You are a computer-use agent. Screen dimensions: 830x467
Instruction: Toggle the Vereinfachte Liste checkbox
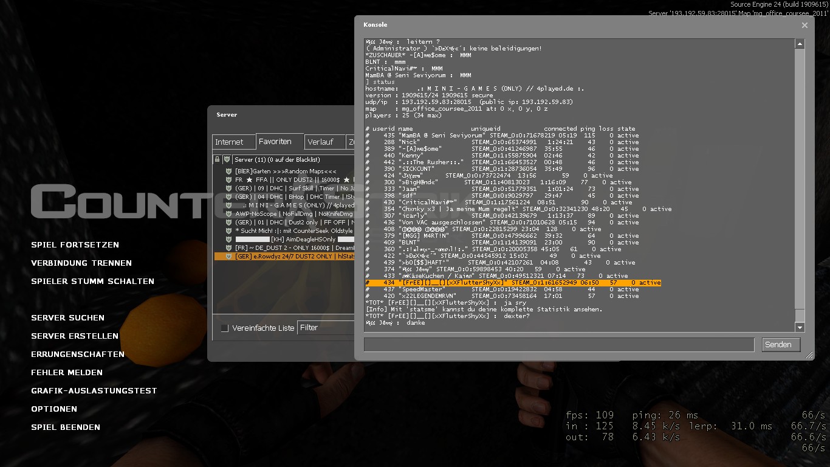coord(225,328)
